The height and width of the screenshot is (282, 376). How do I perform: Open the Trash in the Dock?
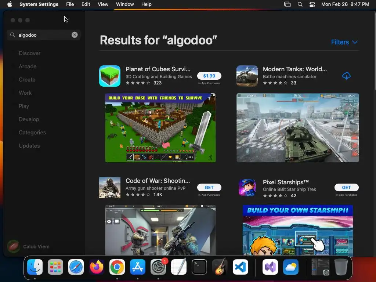341,267
